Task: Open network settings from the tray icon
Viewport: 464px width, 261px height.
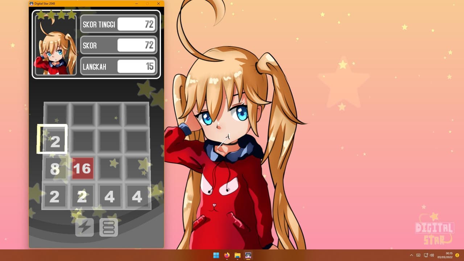Action: click(426, 255)
